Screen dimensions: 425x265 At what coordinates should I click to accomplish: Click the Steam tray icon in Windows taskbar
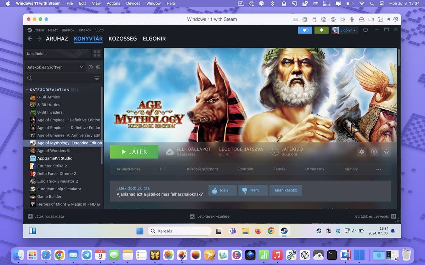[x=319, y=231]
